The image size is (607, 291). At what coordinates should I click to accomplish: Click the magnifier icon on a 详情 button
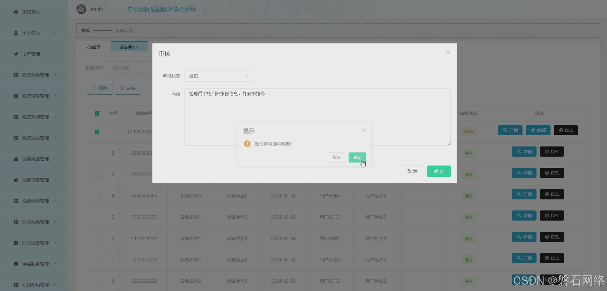505,130
